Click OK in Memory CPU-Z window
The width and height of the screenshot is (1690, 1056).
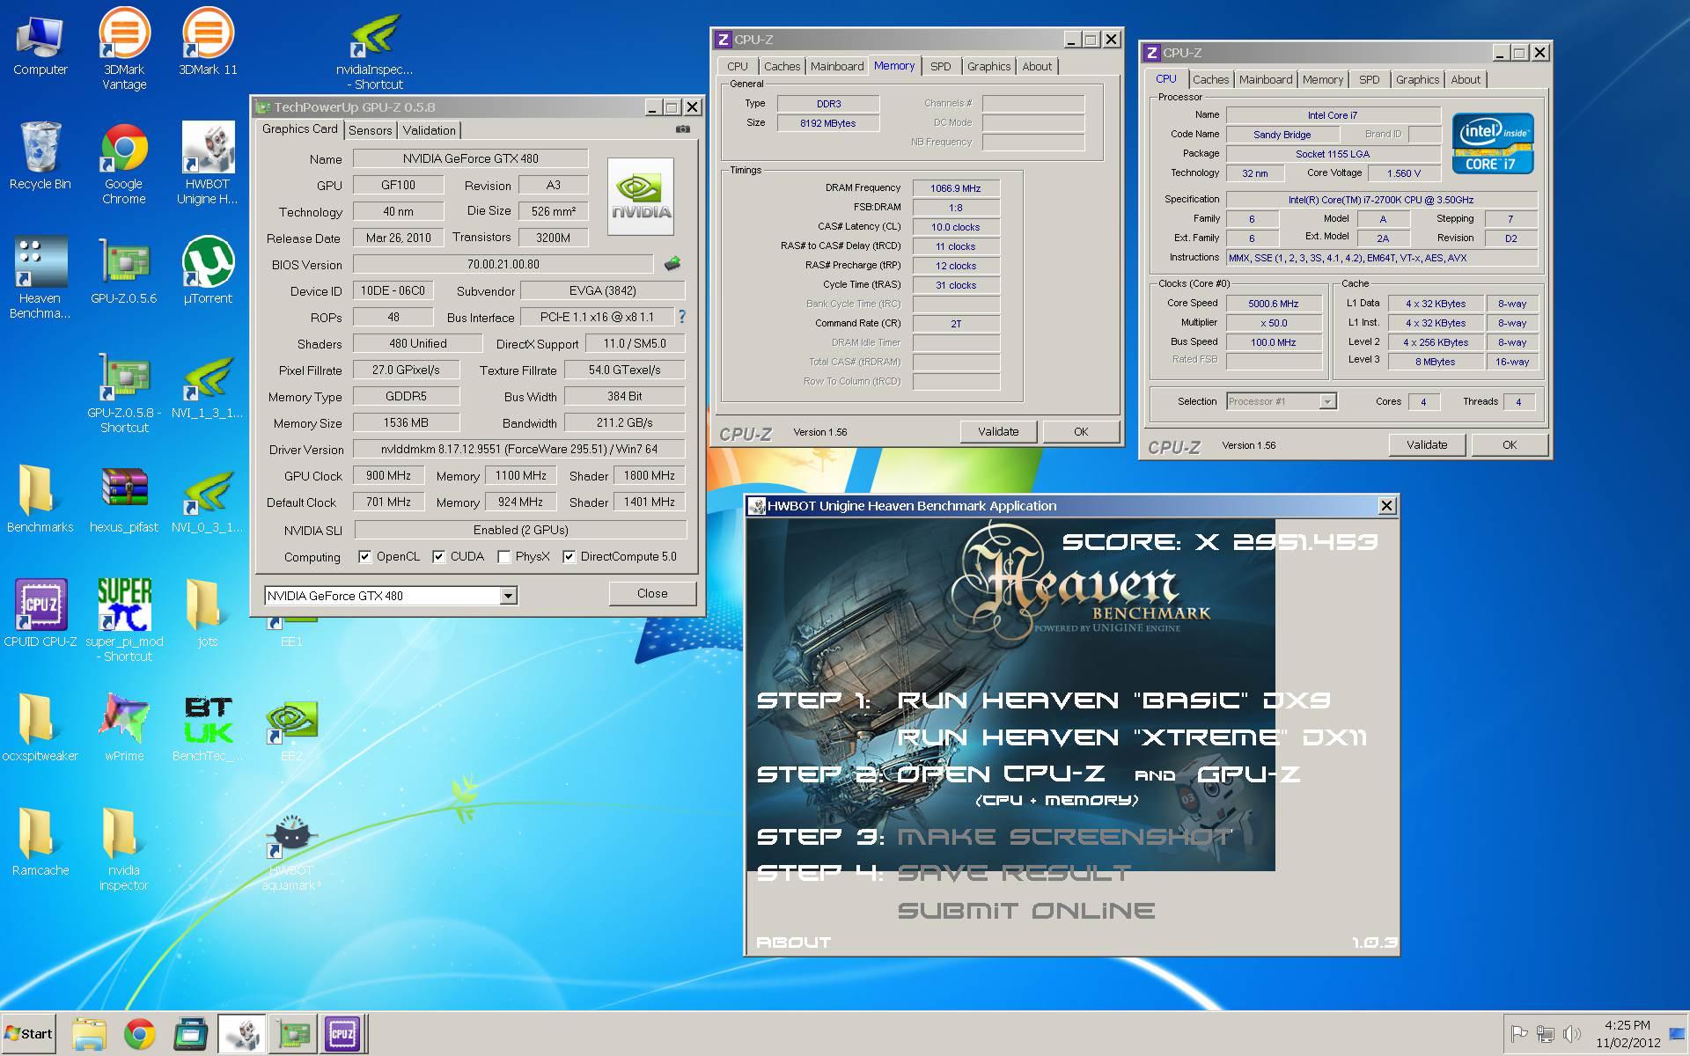click(1081, 431)
